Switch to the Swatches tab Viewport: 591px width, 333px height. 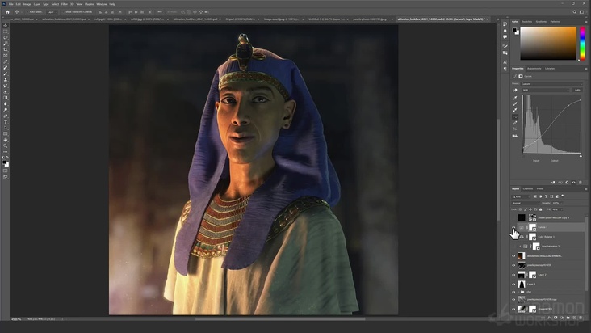tap(526, 22)
